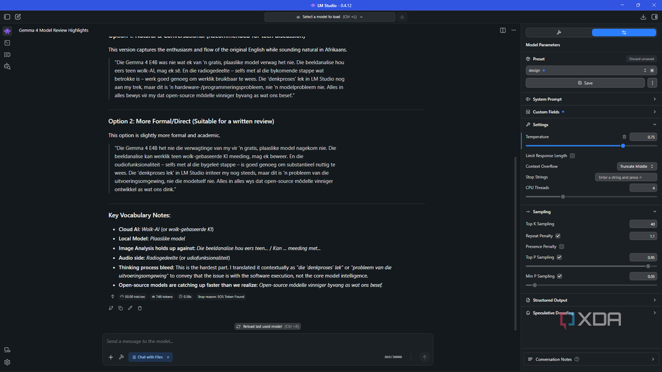The height and width of the screenshot is (372, 662).
Task: Click the Temperature value field 0.75
Action: [x=643, y=137]
